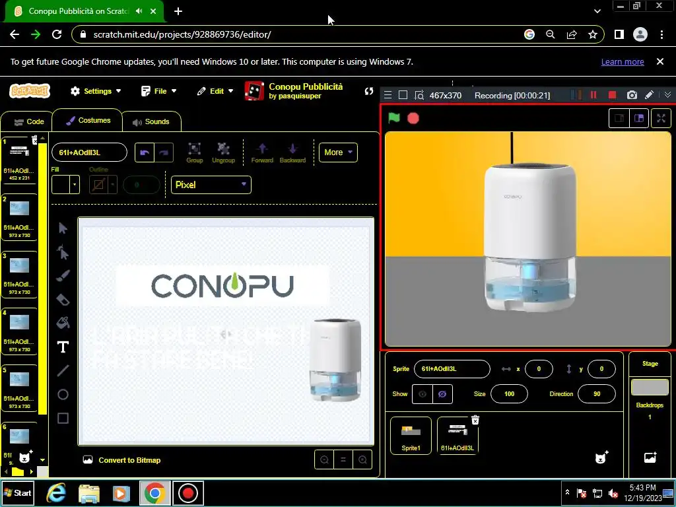Select the Rectangle tool
Viewport: 676px width, 507px height.
click(63, 418)
